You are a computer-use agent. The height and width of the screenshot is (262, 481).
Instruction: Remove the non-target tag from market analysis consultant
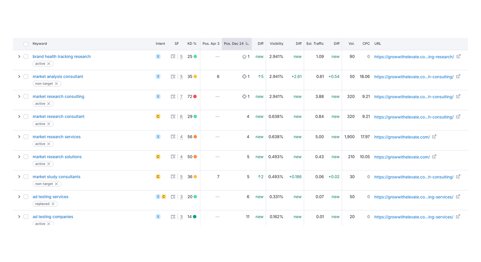coord(56,84)
